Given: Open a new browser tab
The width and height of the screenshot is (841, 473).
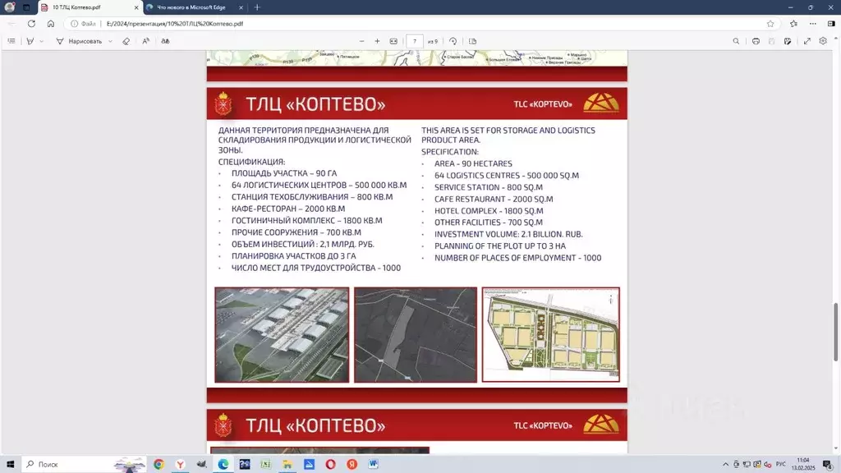Looking at the screenshot, I should (257, 7).
